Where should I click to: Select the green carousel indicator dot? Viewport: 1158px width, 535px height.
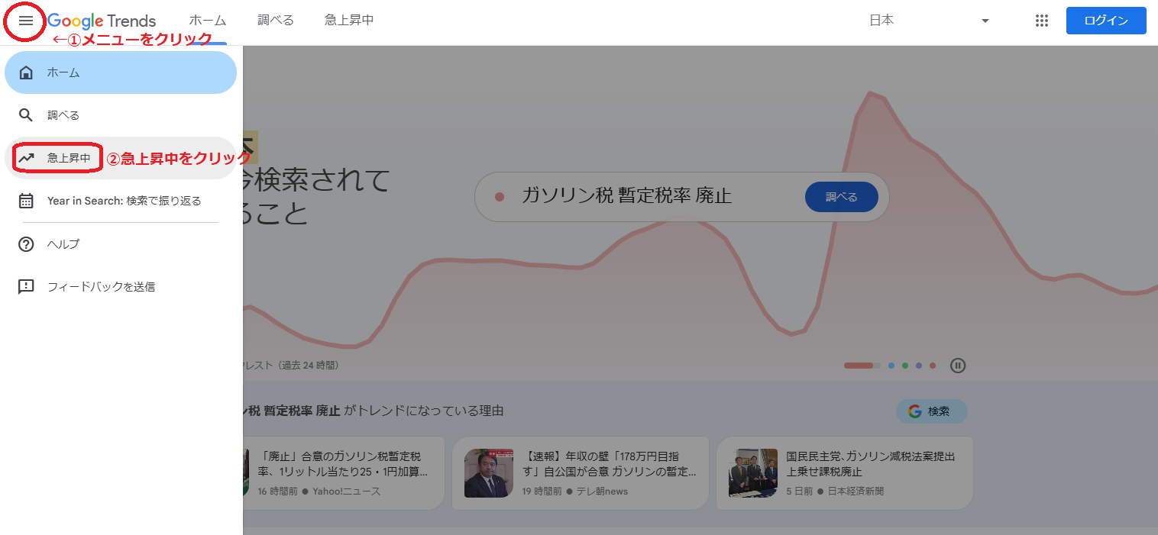(904, 366)
